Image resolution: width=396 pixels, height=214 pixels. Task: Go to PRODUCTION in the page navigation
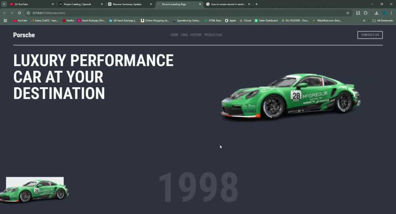213,35
